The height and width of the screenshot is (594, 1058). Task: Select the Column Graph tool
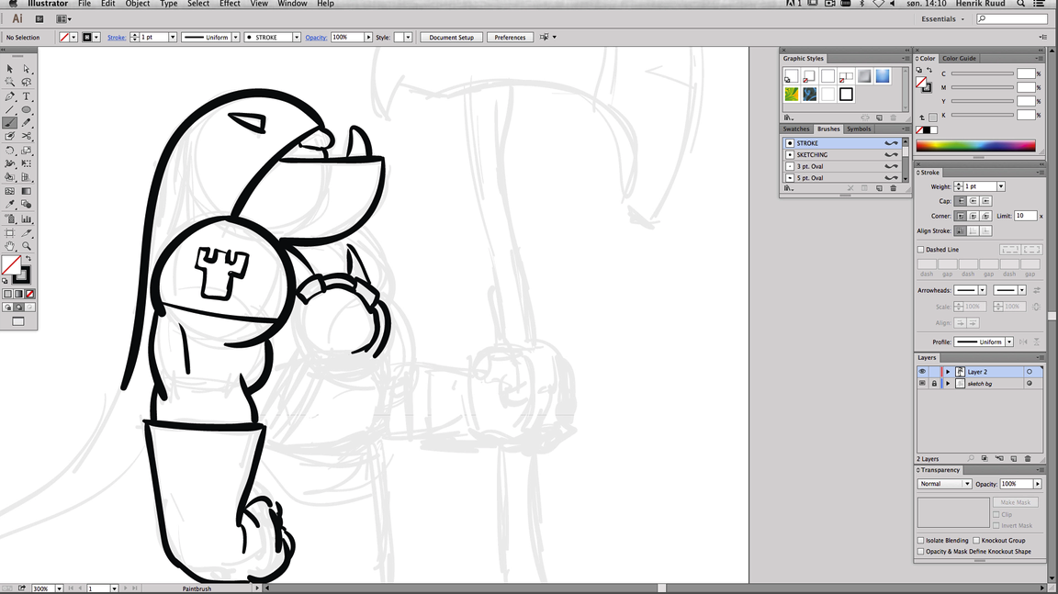[27, 219]
